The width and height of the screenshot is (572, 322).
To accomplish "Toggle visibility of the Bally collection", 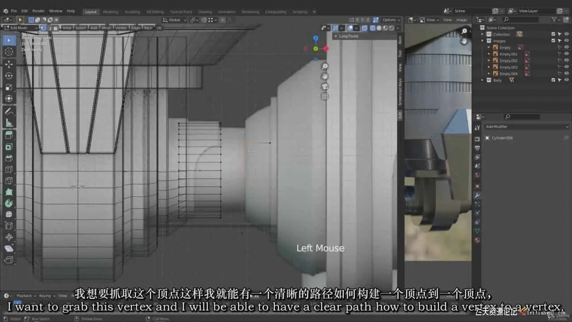I will (x=566, y=80).
